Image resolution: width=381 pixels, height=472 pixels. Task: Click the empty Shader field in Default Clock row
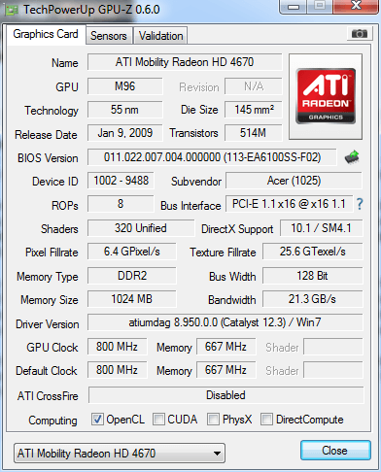coord(333,370)
